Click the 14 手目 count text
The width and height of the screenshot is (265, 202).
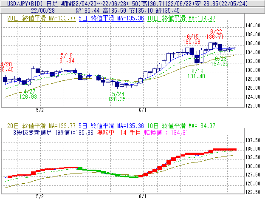[130, 132]
